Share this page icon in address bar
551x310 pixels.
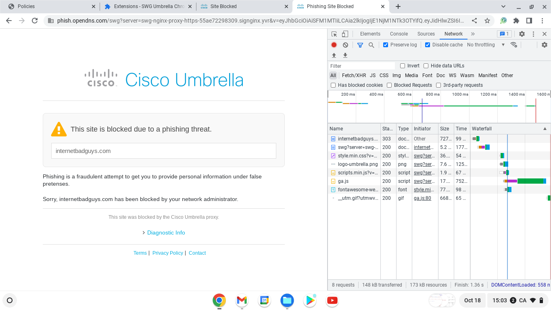[x=475, y=21]
